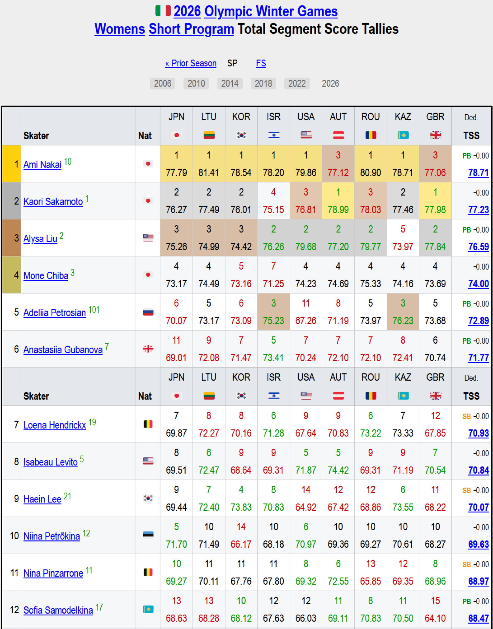Viewport: 493px width, 629px height.
Task: Open the Ami Nakai skater page
Action: (42, 165)
